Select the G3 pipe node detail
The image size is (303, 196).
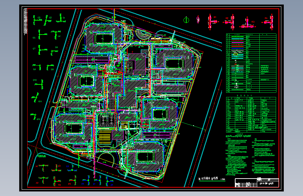[37, 20]
